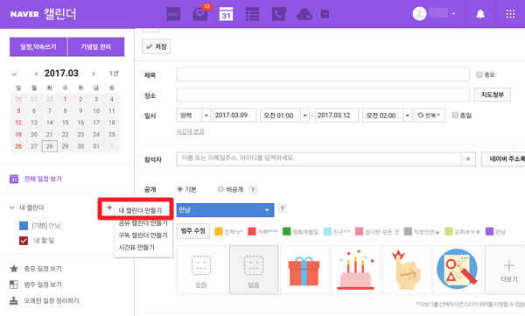Pick the green 영화개봉일 category swatch
This screenshot has height=316, width=525.
tap(287, 232)
